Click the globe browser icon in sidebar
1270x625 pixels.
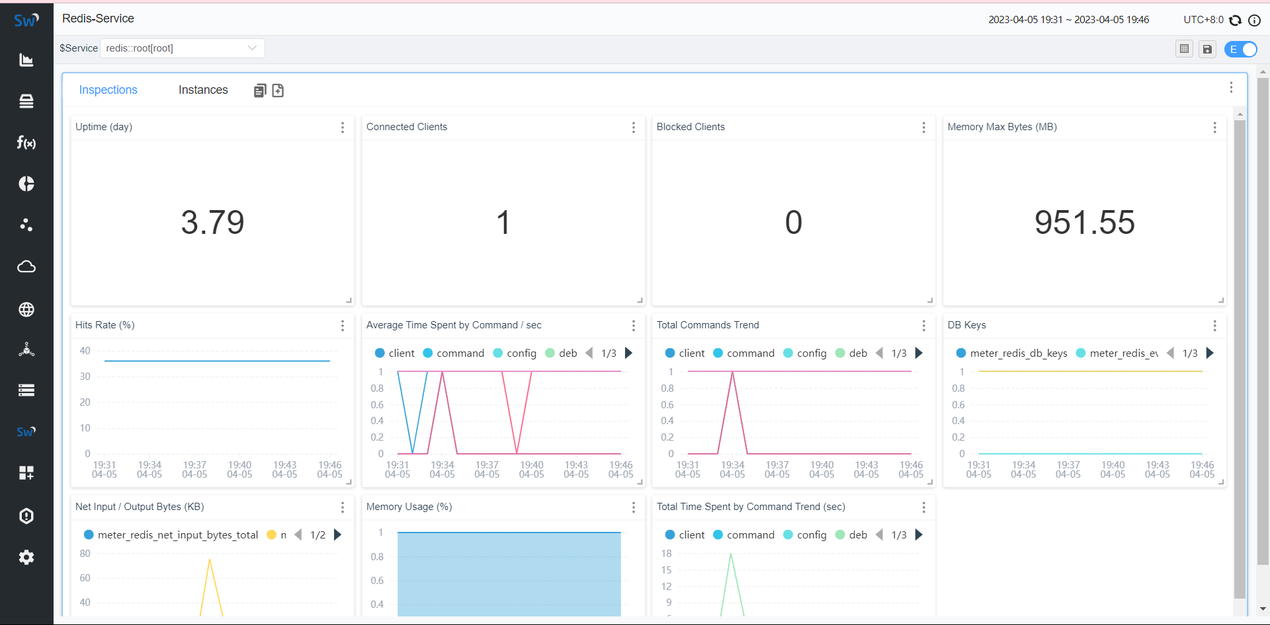(26, 309)
